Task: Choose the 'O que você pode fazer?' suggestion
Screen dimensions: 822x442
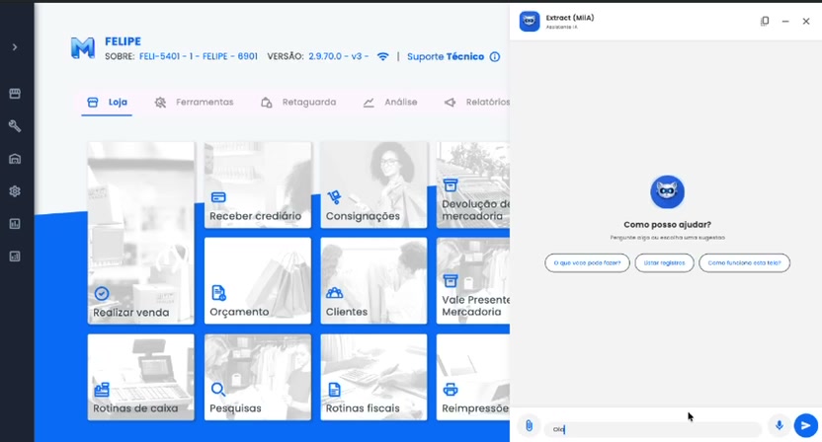Action: [587, 262]
